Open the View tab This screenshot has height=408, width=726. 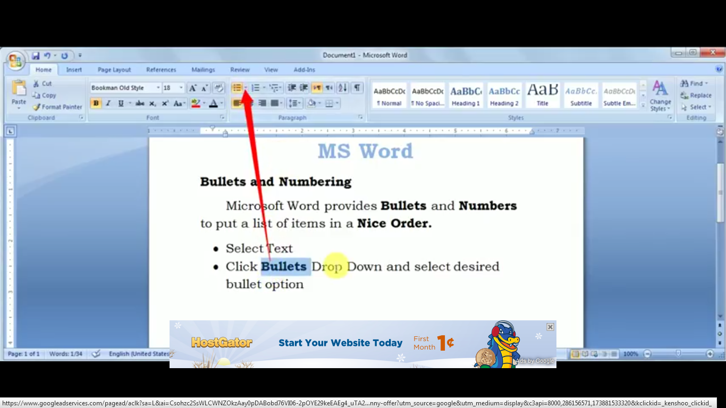pyautogui.click(x=271, y=70)
